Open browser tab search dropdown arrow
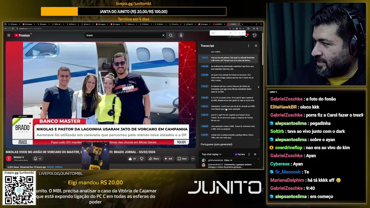Screen dimensions: 370x208 [5, 24]
